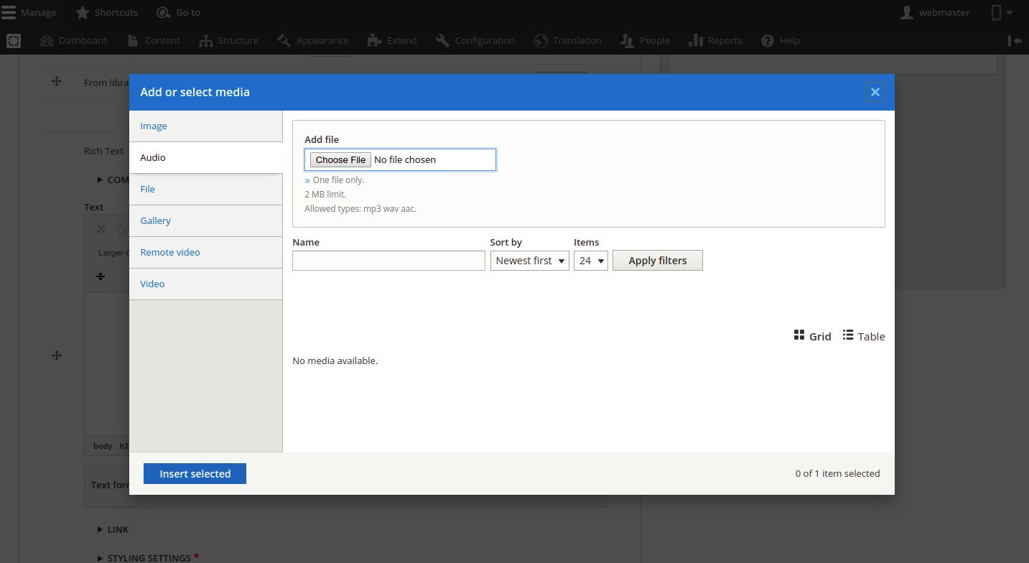Collapse toolbar with the arrow icon
Viewport: 1029px width, 563px height.
click(x=1015, y=41)
